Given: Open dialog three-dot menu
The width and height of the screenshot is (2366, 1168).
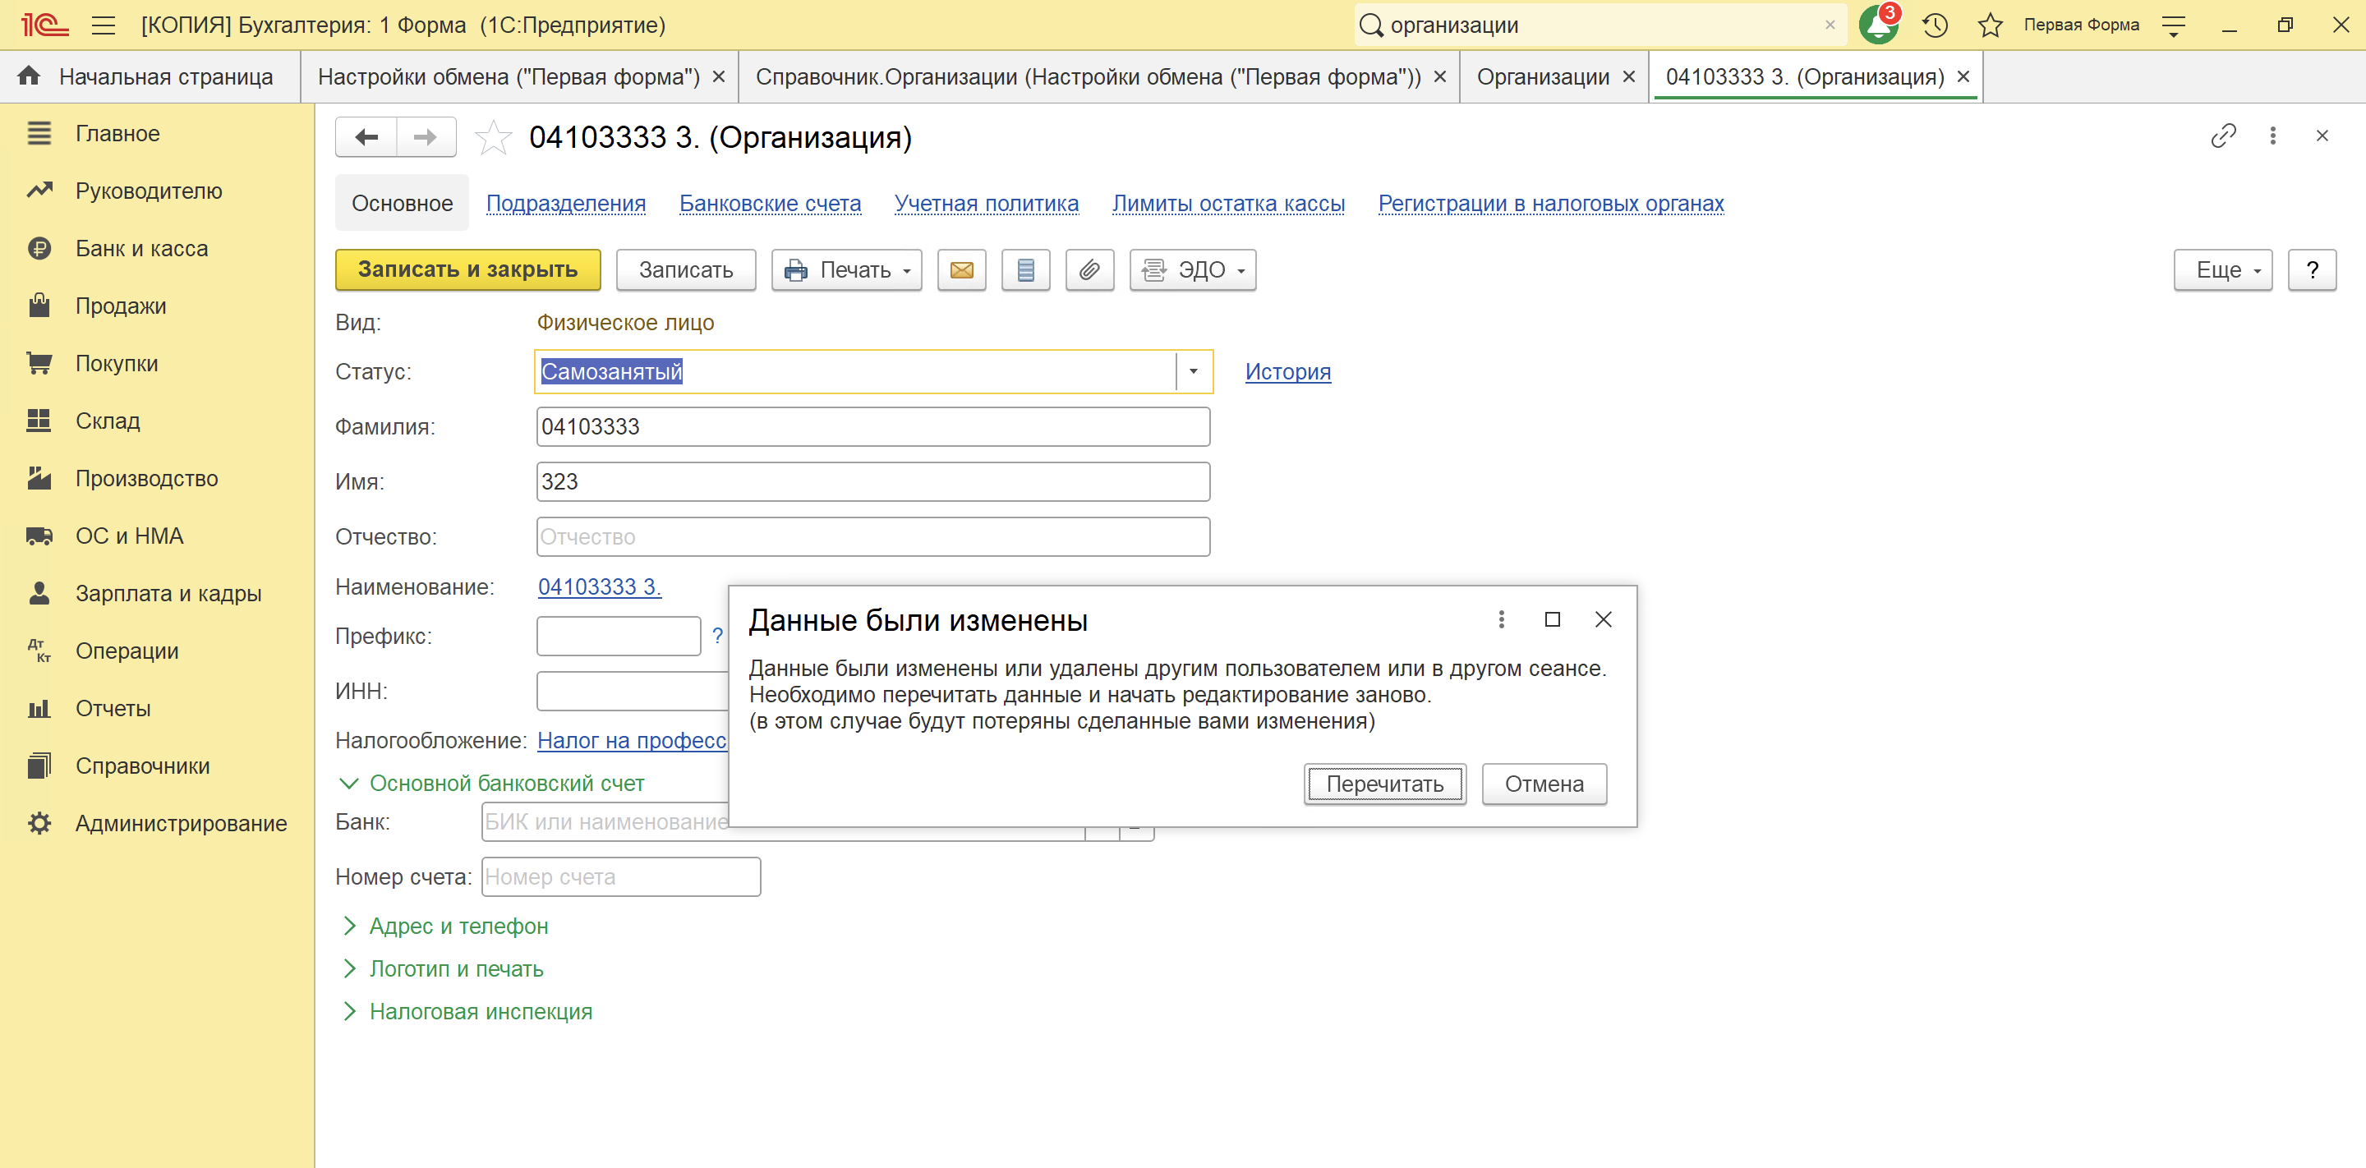Looking at the screenshot, I should click(1501, 620).
